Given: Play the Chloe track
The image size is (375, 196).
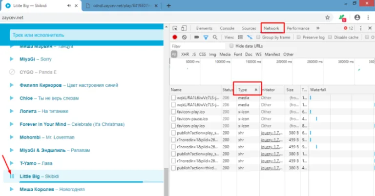Looking at the screenshot, I should point(12,98).
